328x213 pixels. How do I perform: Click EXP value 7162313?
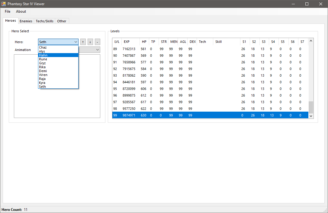(x=129, y=49)
